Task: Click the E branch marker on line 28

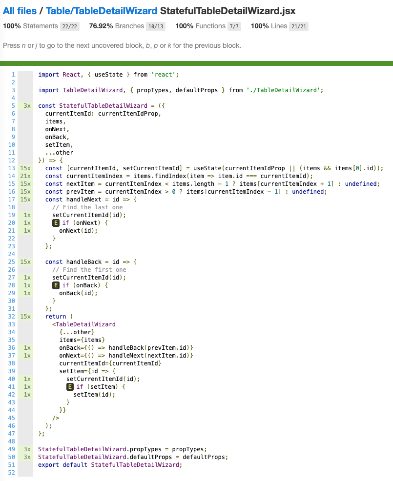Action: coord(55,285)
